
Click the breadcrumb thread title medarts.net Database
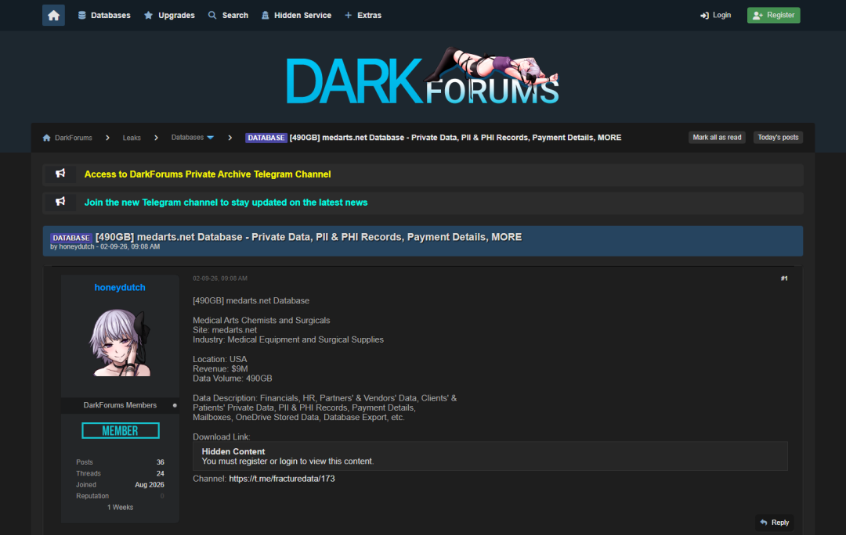(455, 138)
